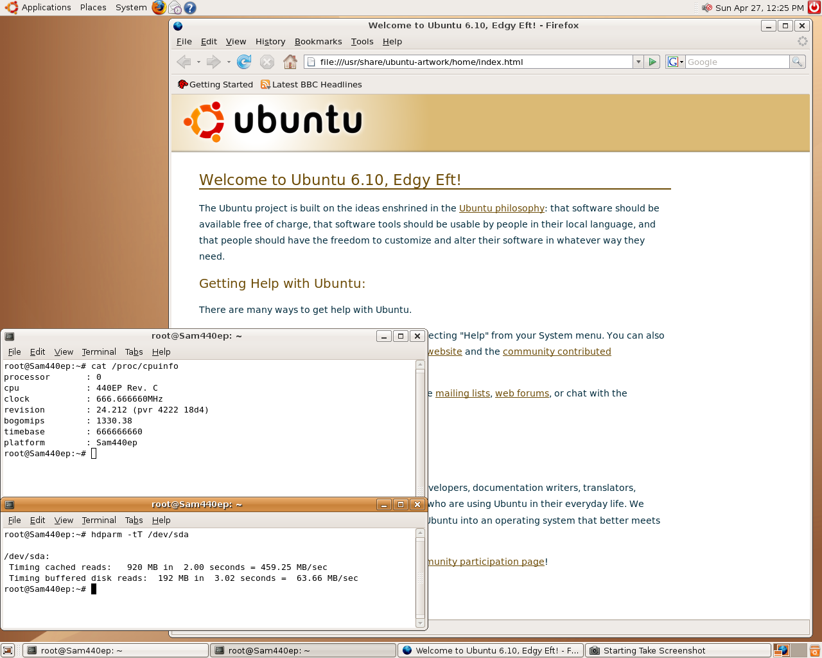The height and width of the screenshot is (658, 822).
Task: Go to the Firefox Home page icon
Action: (x=290, y=62)
